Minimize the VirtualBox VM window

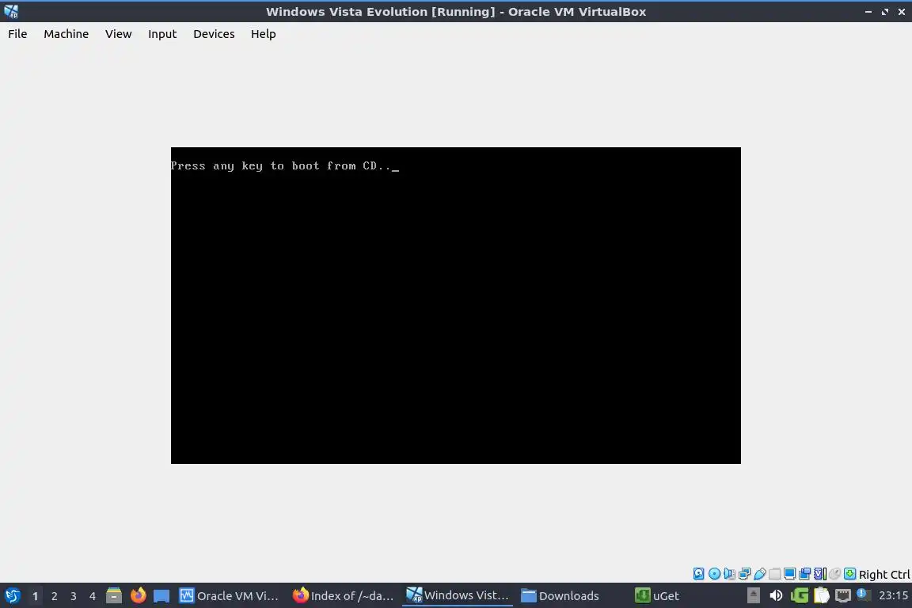[868, 12]
